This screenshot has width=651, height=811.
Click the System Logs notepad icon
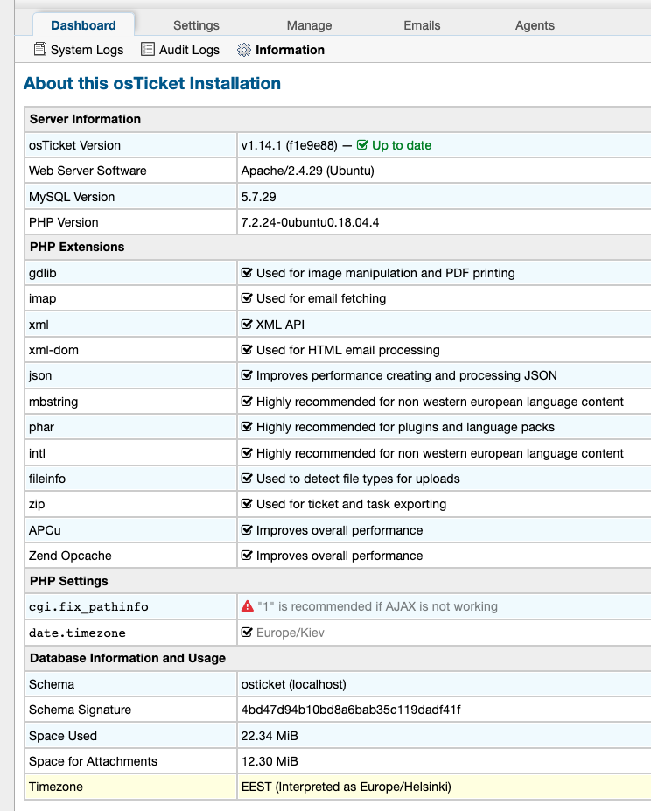40,49
